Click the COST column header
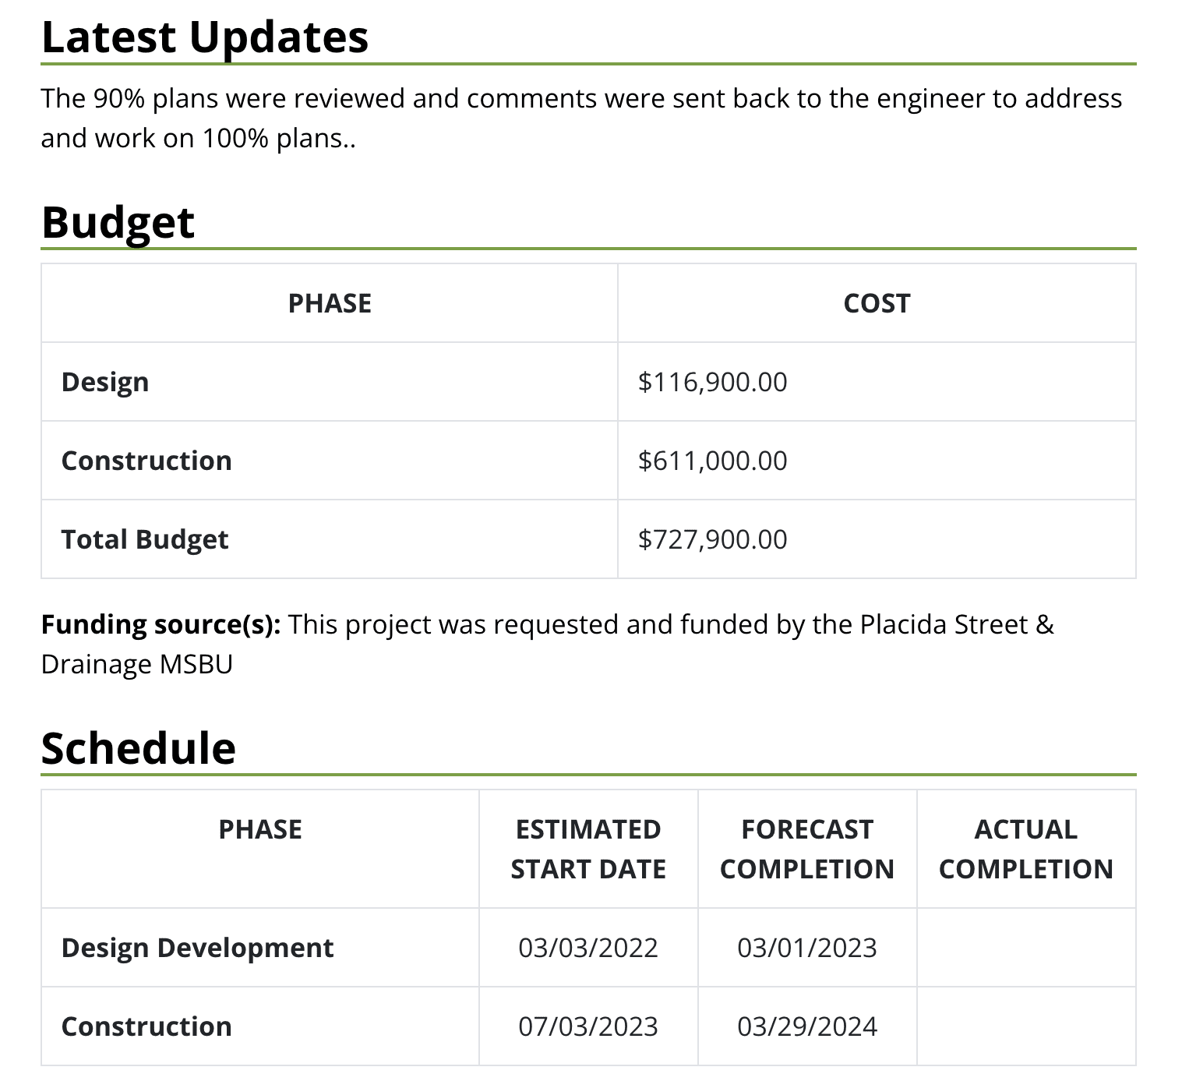1182x1081 pixels. (877, 303)
